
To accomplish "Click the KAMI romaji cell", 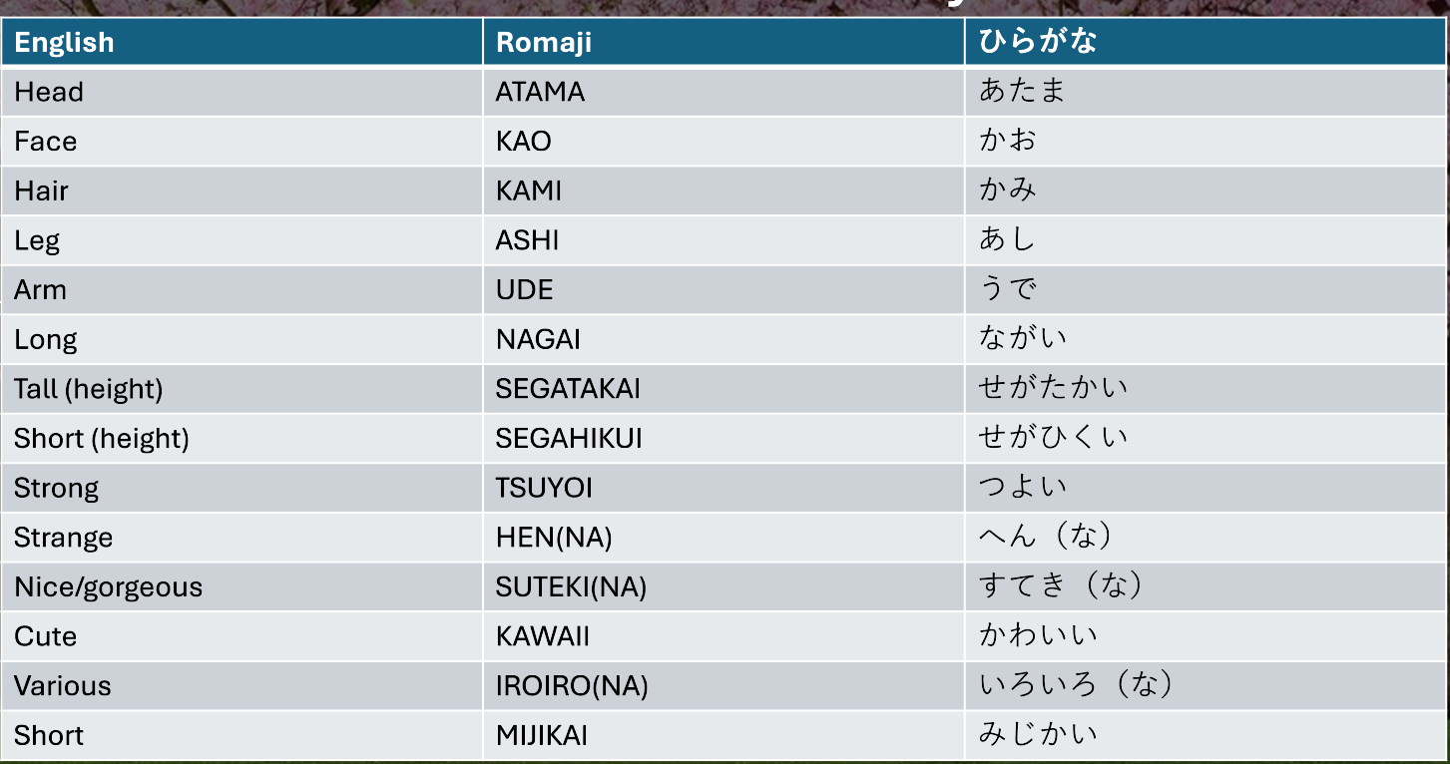I will click(528, 191).
